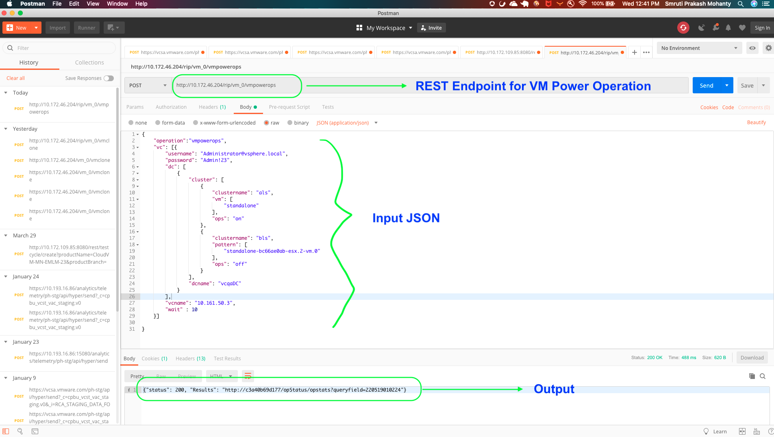The image size is (774, 437).
Task: Open the wrench settings icon
Action: click(x=715, y=27)
